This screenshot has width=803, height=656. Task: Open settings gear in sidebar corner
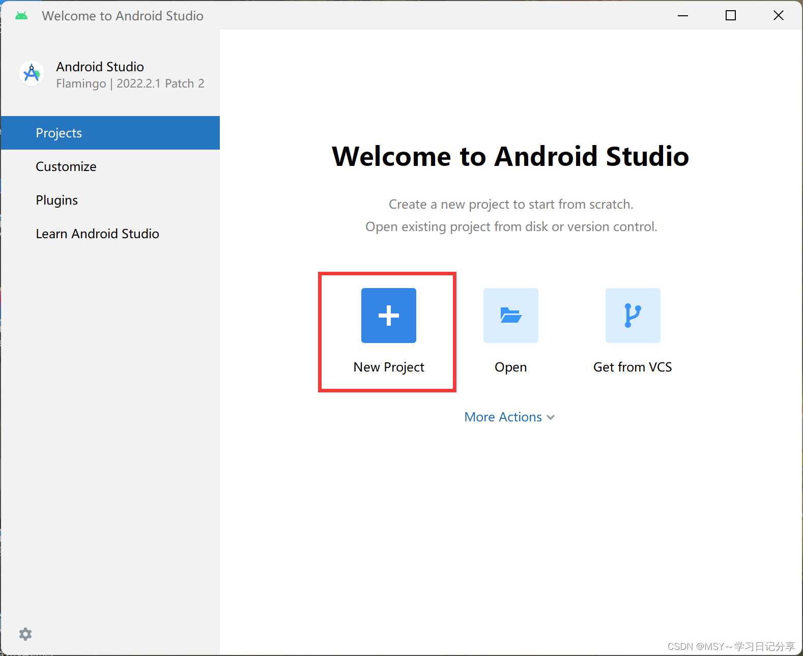point(25,634)
